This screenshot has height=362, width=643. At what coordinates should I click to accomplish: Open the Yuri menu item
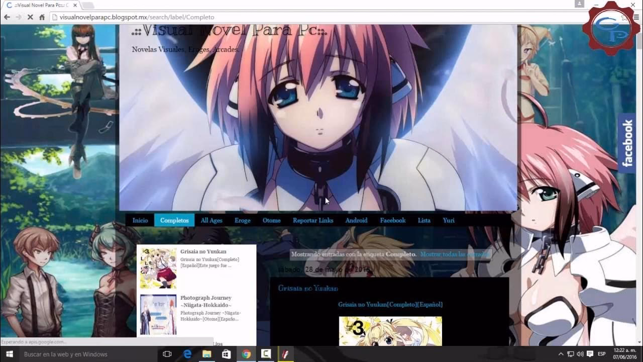click(x=449, y=220)
